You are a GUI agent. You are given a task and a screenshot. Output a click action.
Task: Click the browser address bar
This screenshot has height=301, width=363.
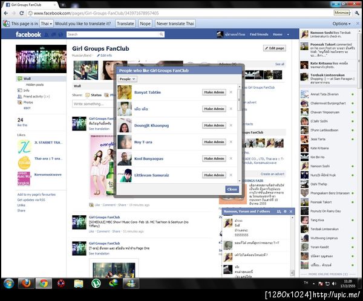coord(180,13)
